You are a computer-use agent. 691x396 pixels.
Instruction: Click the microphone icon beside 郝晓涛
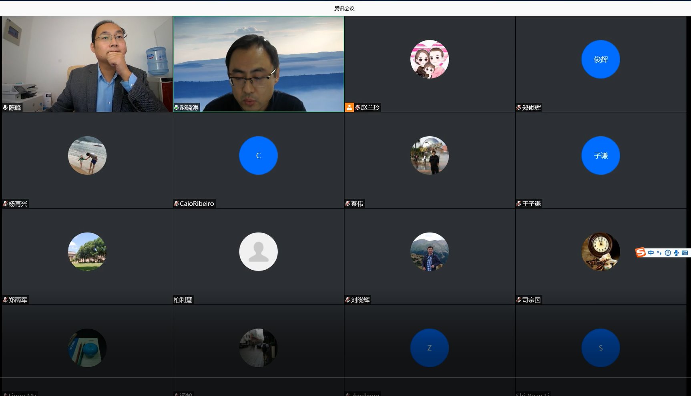(x=176, y=107)
